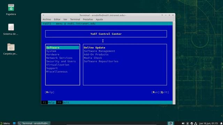Open the Papelera trash icon on desktop
This screenshot has height=125, width=223.
coord(11,8)
